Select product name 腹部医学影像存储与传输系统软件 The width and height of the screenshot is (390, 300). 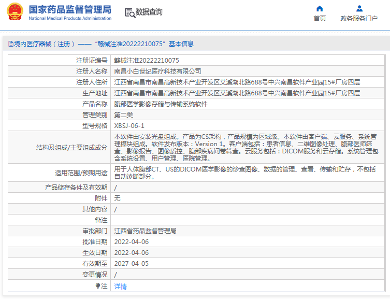click(161, 104)
